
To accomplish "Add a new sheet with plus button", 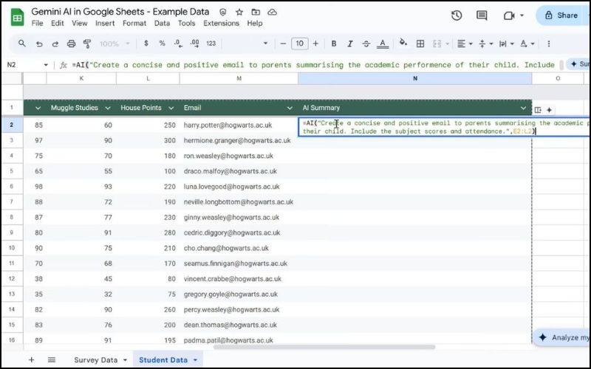I will point(31,359).
